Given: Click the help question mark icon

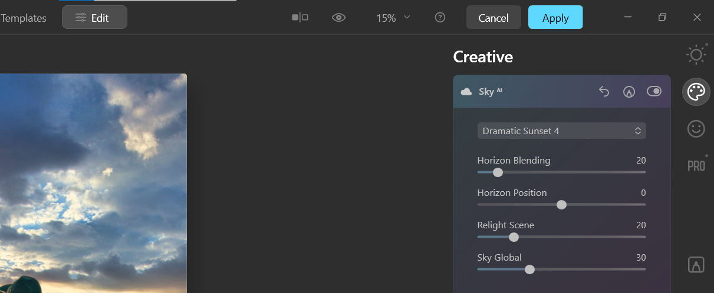Looking at the screenshot, I should pyautogui.click(x=440, y=18).
